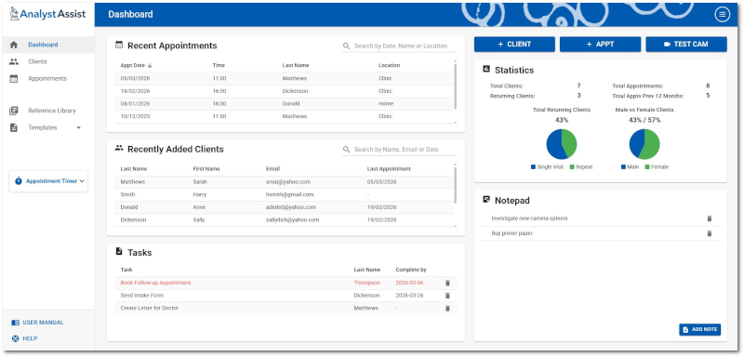Open the Appointments page
744x357 pixels.
pyautogui.click(x=48, y=79)
